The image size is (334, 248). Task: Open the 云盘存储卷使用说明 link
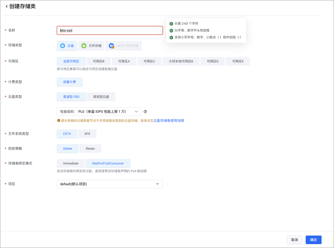pyautogui.click(x=169, y=121)
